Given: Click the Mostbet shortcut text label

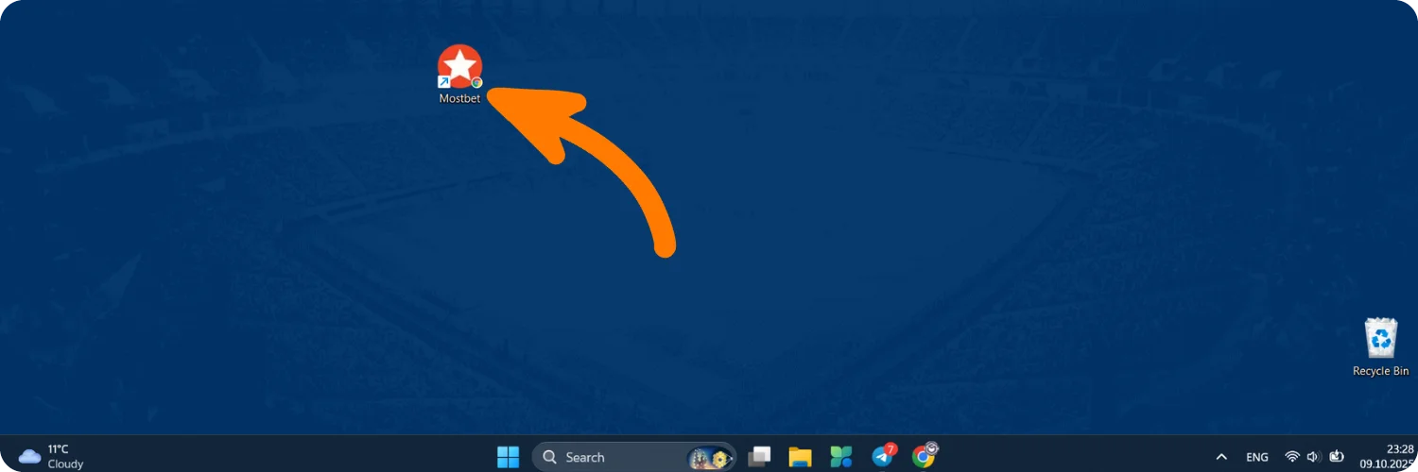Looking at the screenshot, I should (460, 98).
